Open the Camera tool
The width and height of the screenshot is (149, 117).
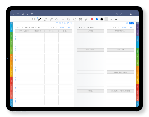tap(74, 19)
